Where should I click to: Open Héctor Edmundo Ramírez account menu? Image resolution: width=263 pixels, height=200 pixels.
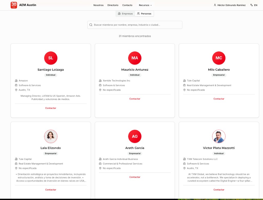pyautogui.click(x=231, y=5)
